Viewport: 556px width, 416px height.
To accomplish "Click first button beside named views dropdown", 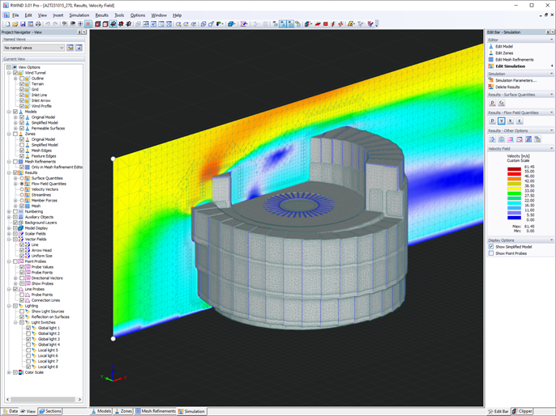I will 71,48.
